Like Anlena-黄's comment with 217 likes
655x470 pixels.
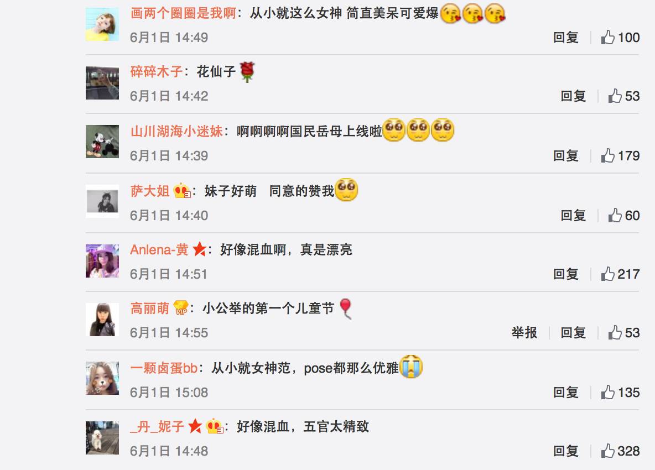pos(620,274)
